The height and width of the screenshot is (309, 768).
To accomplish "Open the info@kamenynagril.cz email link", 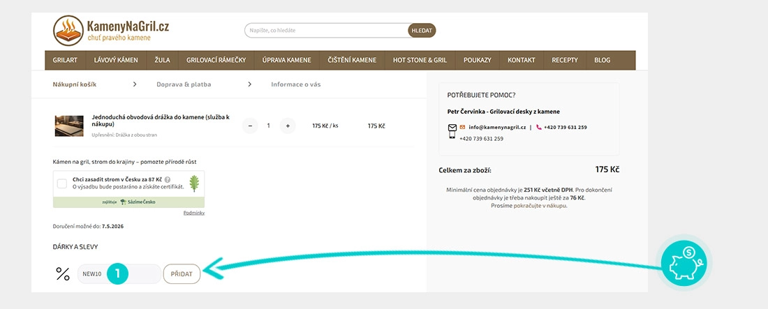I will [497, 127].
